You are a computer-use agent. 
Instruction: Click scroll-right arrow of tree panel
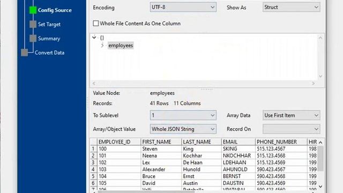[314, 84]
